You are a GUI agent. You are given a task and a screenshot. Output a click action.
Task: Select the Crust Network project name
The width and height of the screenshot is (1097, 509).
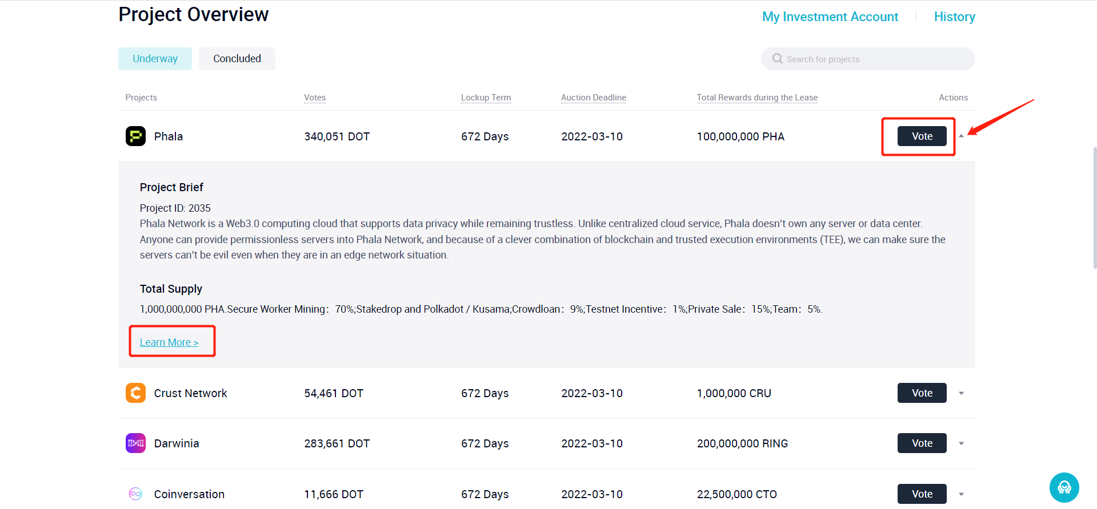coord(191,393)
